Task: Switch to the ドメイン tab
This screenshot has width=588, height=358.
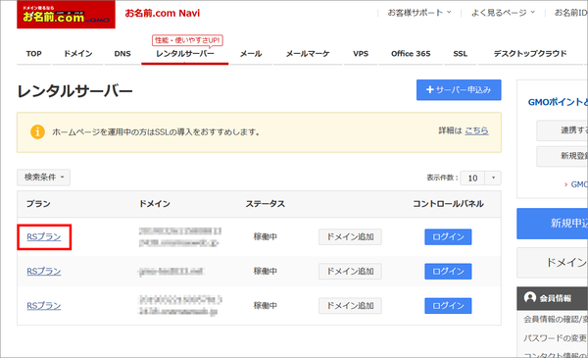Action: point(78,54)
